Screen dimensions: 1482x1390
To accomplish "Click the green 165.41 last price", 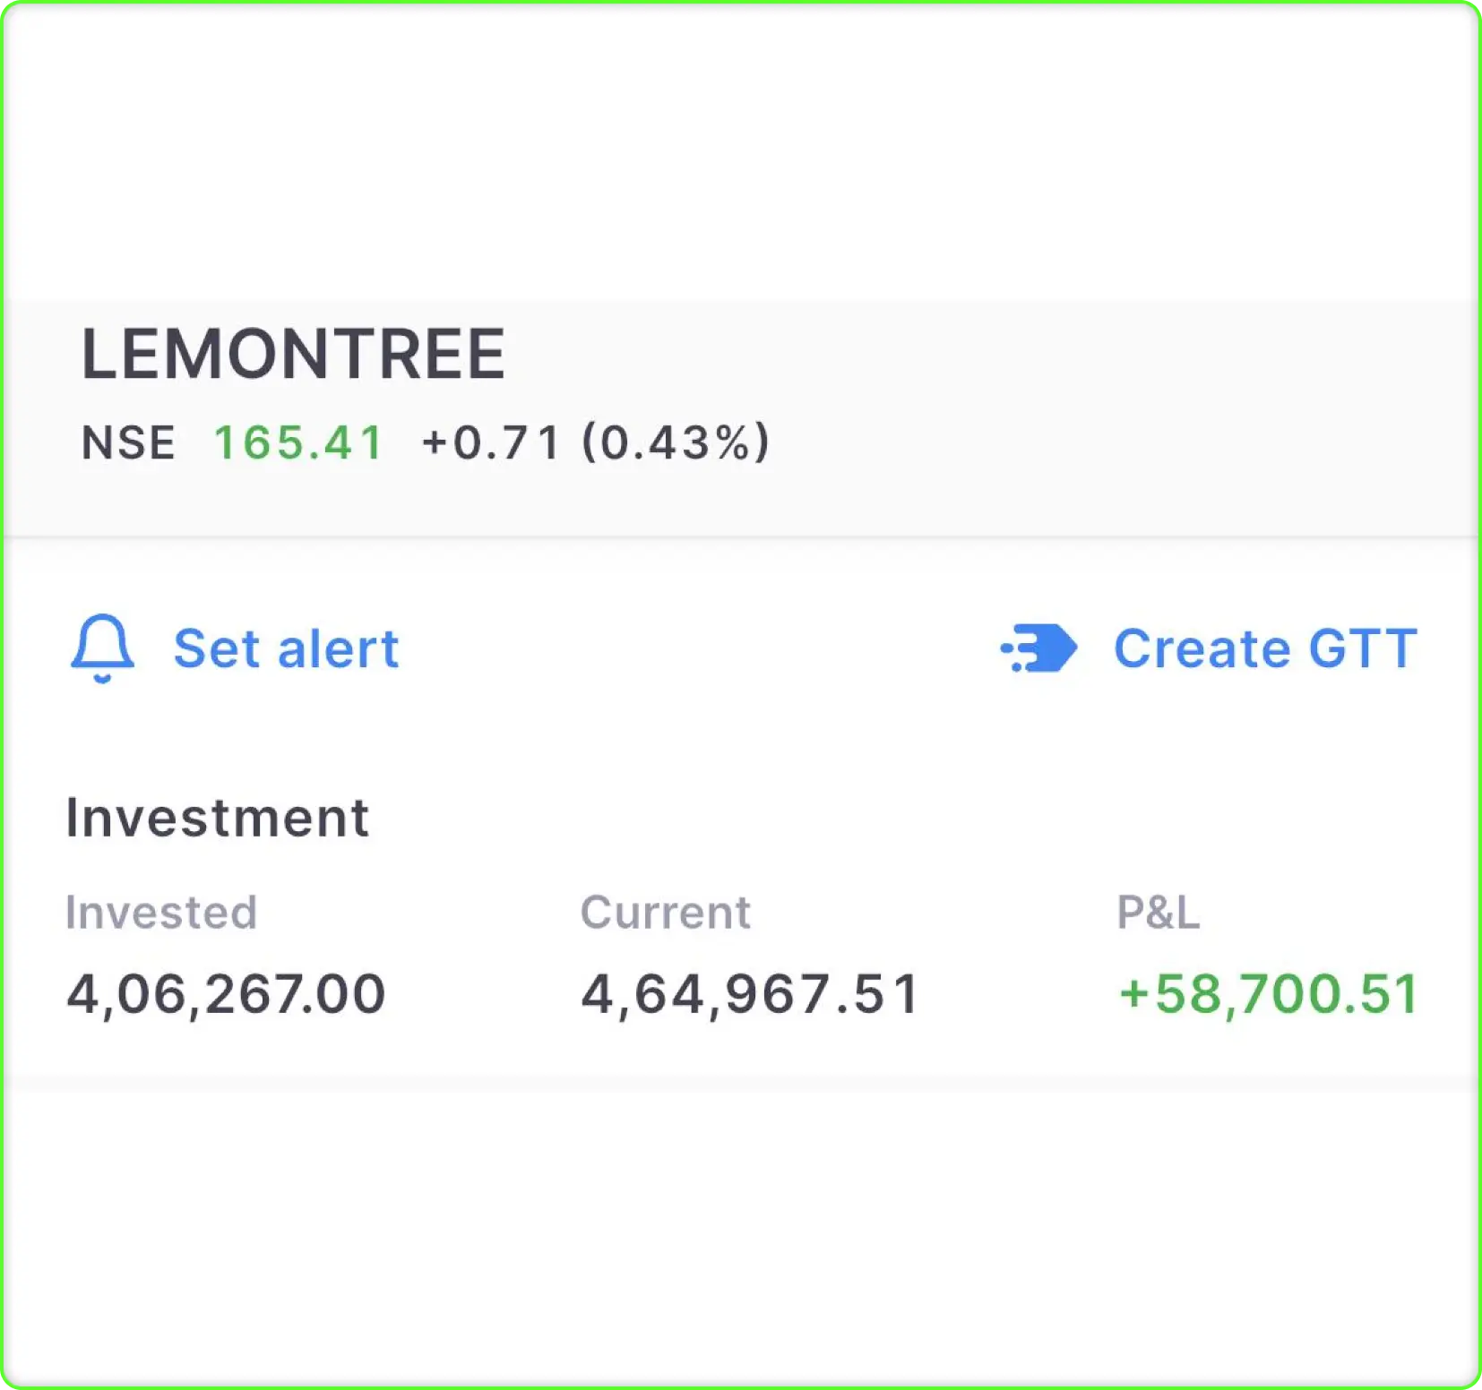I will pyautogui.click(x=298, y=442).
